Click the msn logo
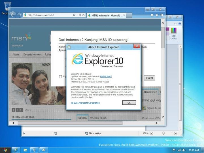 [22, 37]
